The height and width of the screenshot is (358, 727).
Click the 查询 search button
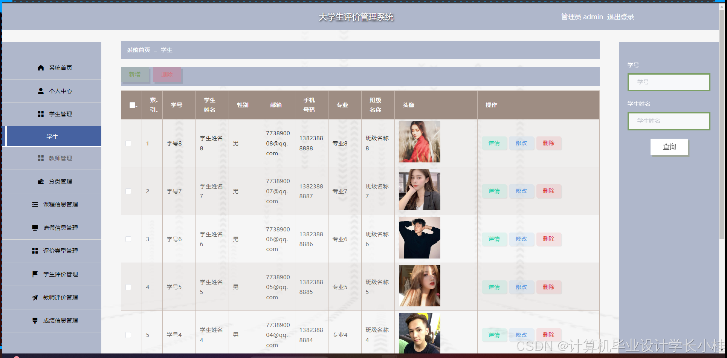[669, 147]
